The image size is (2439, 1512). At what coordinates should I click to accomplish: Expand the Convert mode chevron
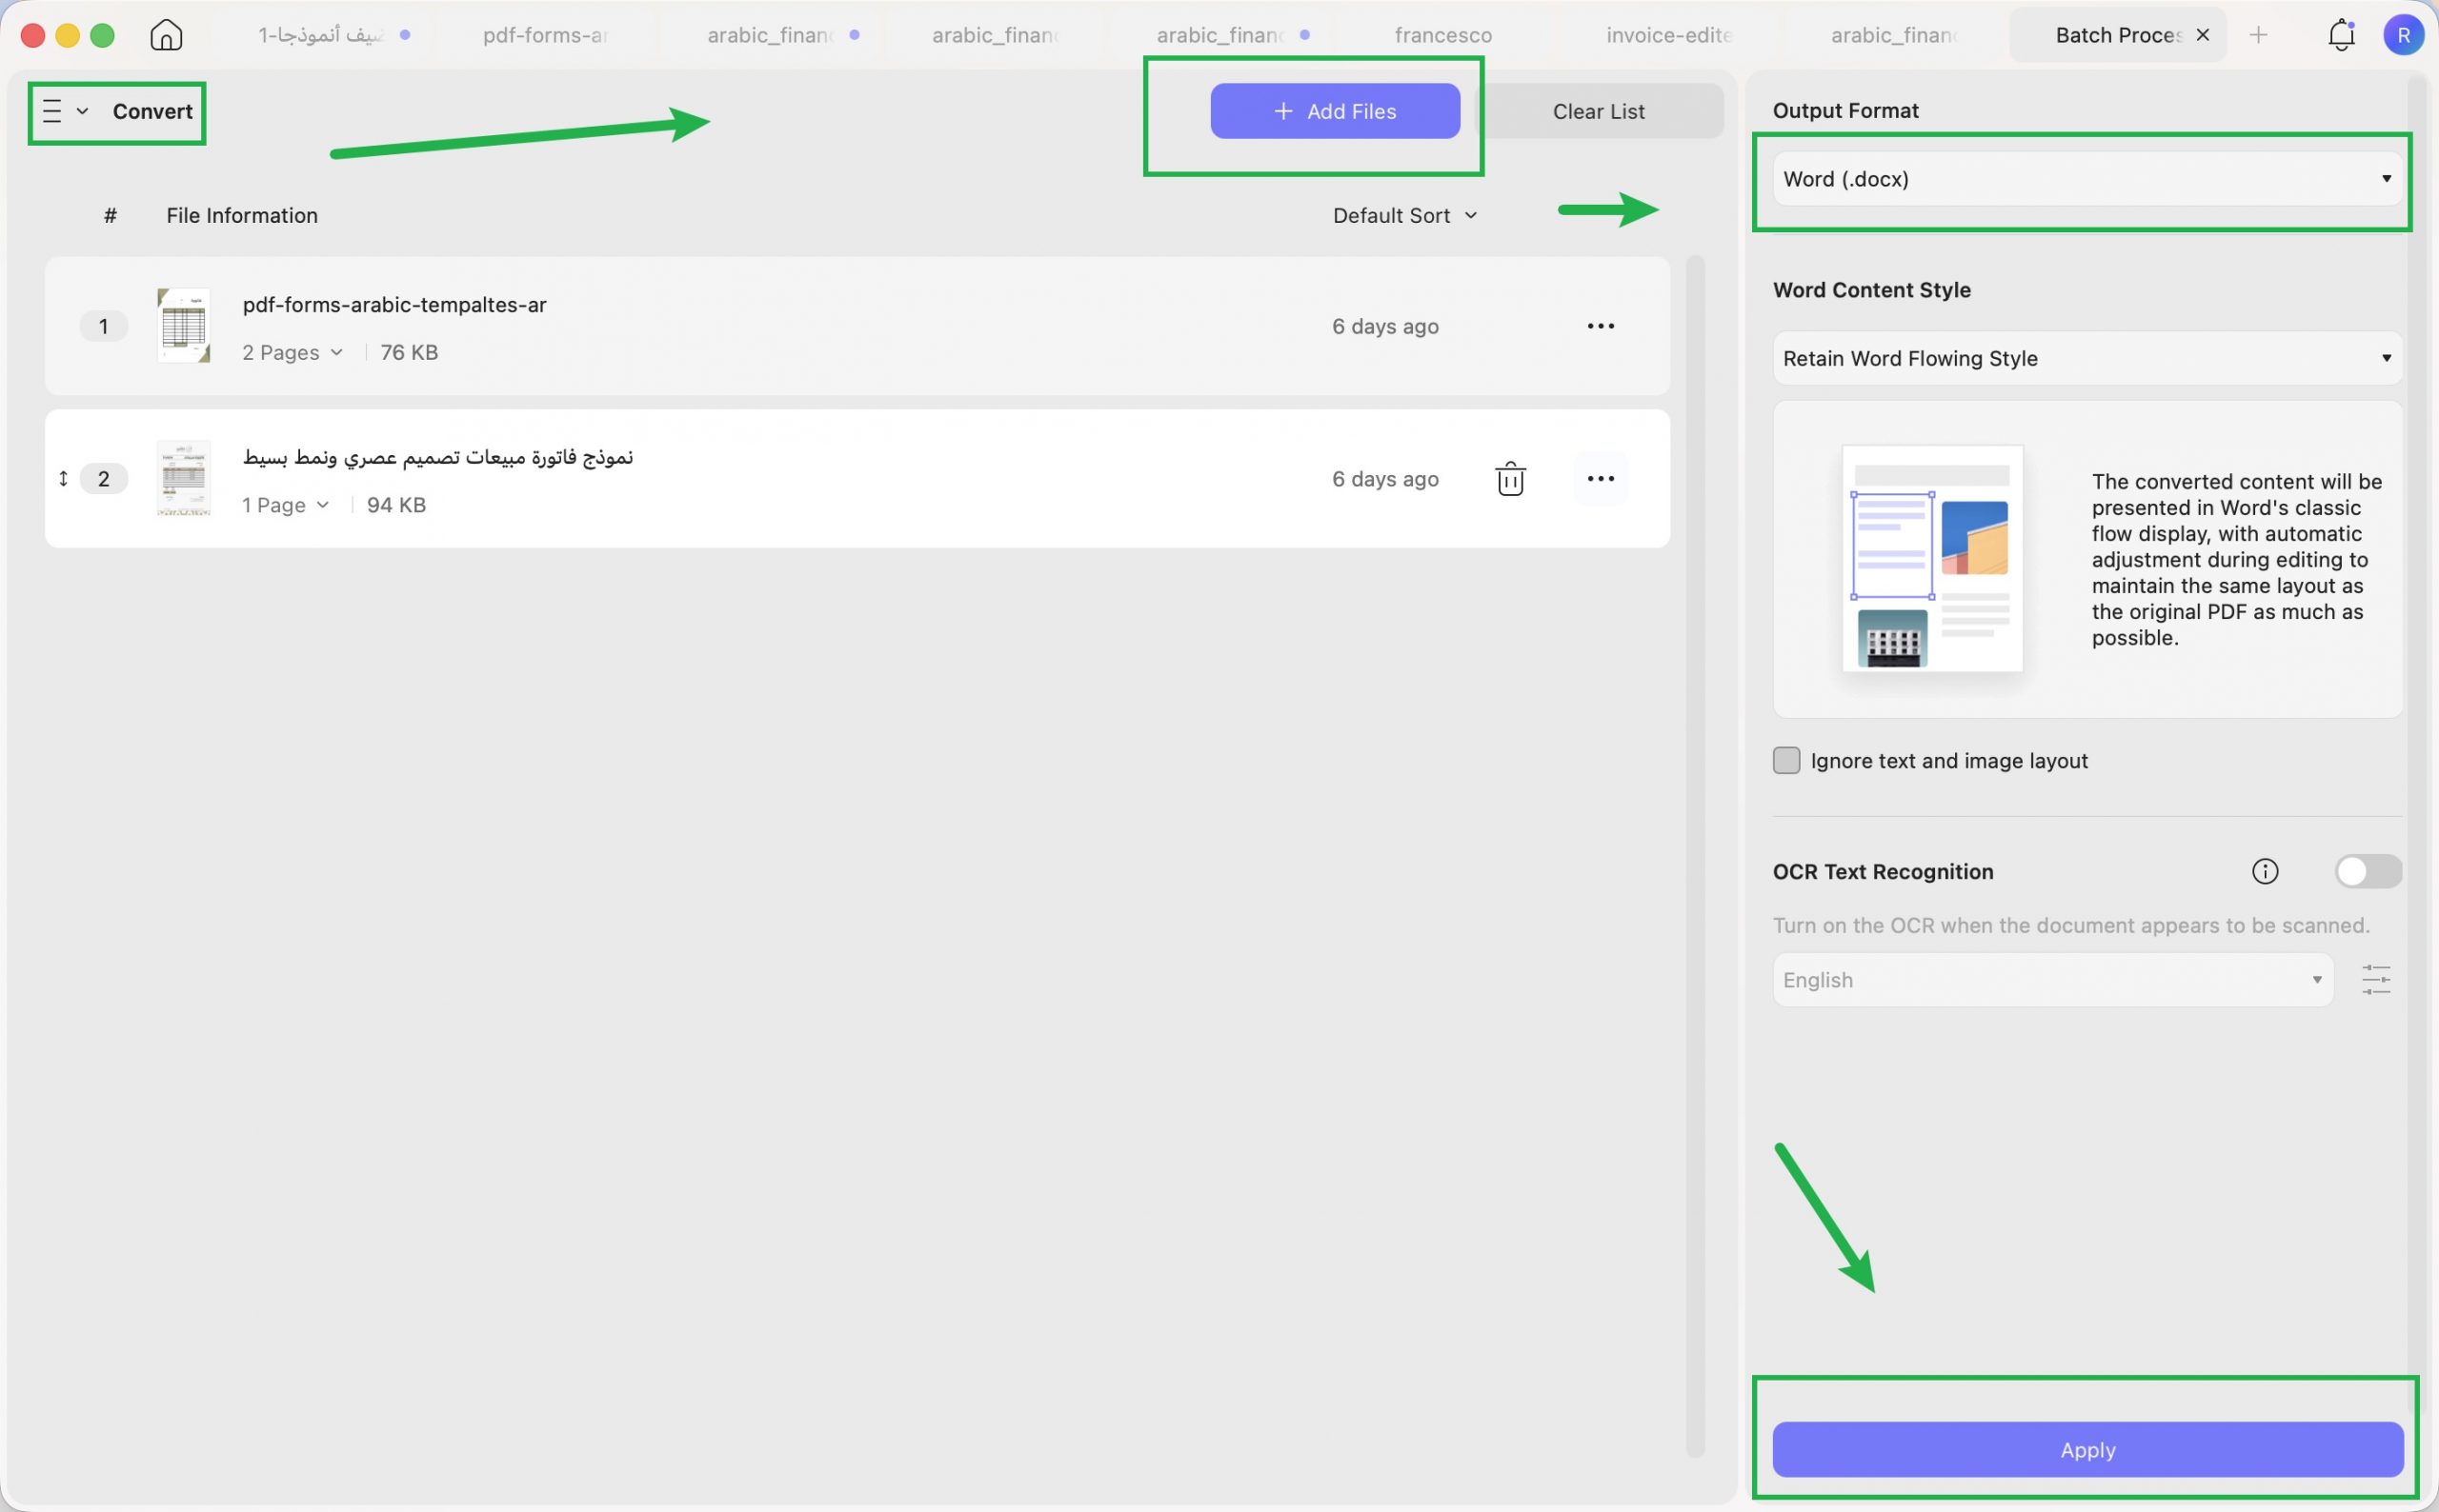pyautogui.click(x=82, y=111)
